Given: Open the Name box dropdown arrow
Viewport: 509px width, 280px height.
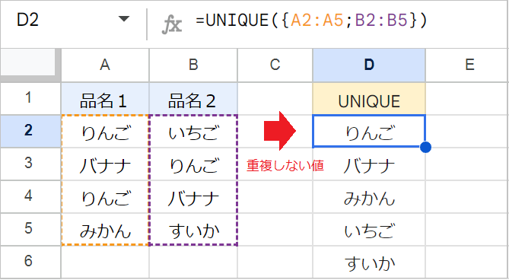Looking at the screenshot, I should (x=124, y=19).
